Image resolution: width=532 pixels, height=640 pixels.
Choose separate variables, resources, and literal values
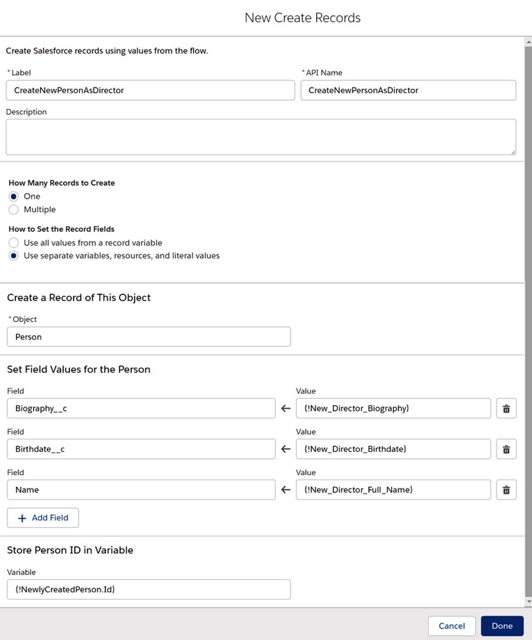(x=14, y=256)
